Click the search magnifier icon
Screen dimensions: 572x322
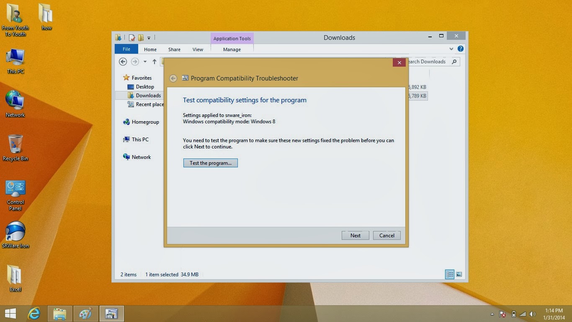pyautogui.click(x=454, y=62)
